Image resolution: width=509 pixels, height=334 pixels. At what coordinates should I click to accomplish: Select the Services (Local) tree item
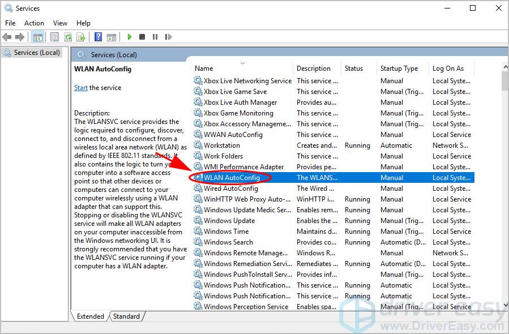[x=31, y=52]
